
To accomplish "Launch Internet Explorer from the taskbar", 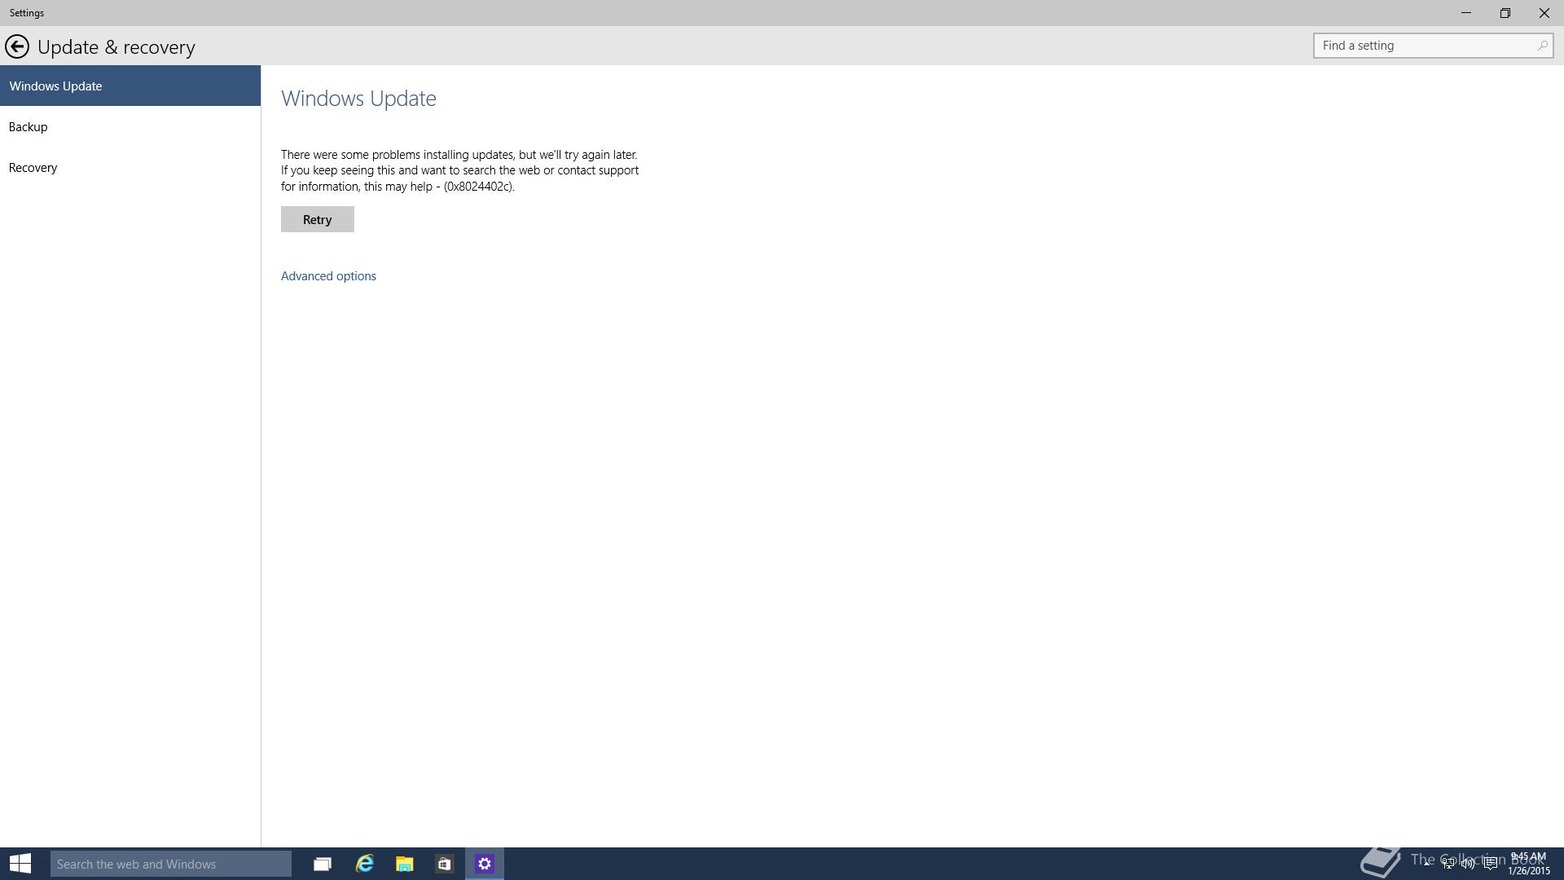I will (364, 864).
